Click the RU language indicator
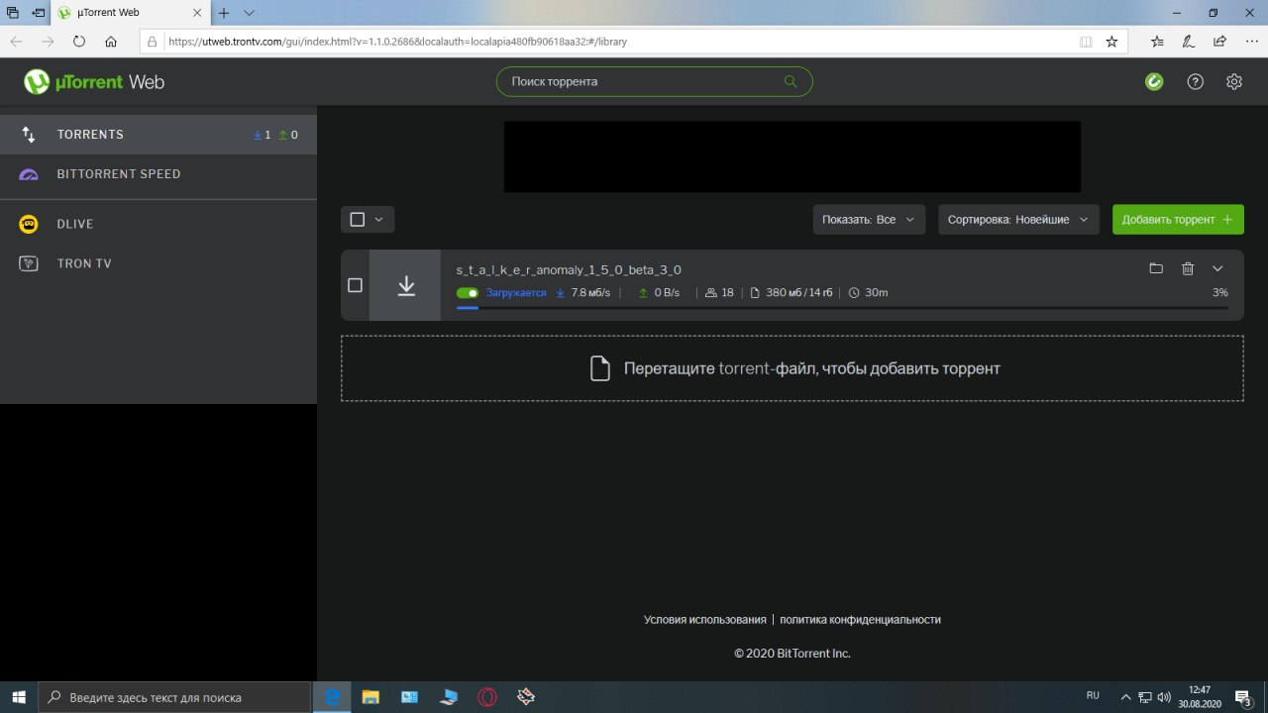The width and height of the screenshot is (1268, 713). tap(1094, 696)
